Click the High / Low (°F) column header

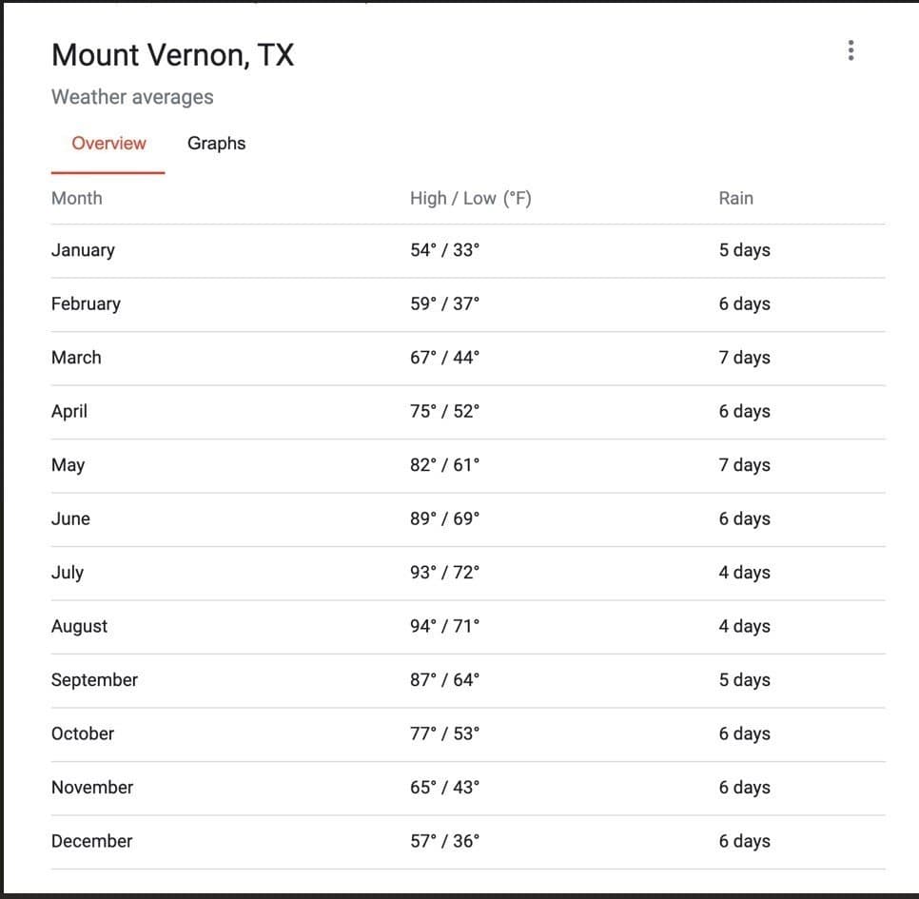coord(471,198)
